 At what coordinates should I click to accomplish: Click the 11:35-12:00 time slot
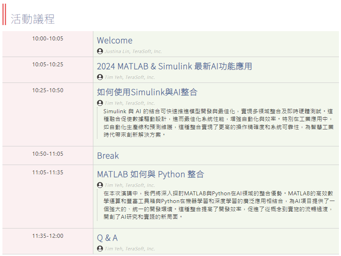pyautogui.click(x=48, y=236)
